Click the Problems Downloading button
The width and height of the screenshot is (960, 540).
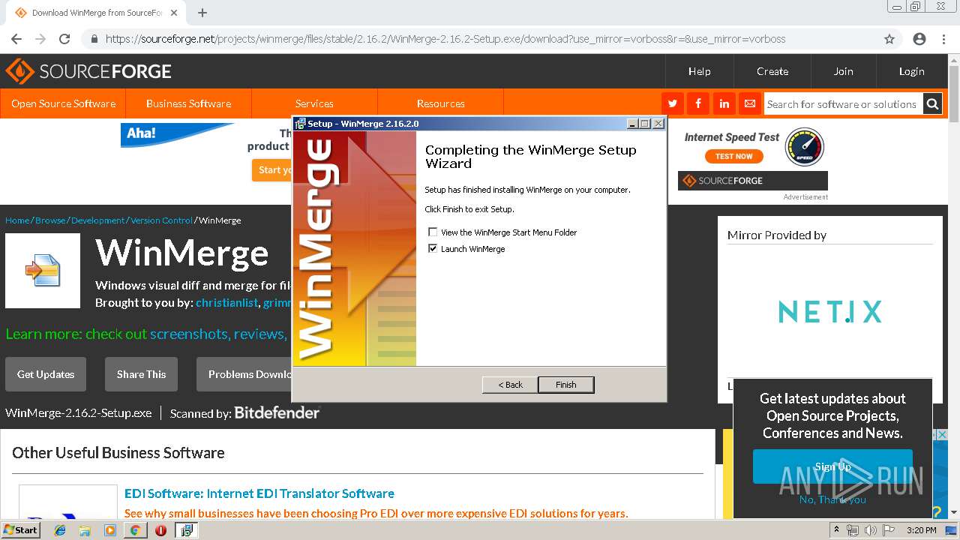pyautogui.click(x=244, y=374)
